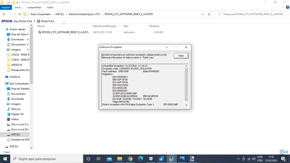Go up one folder level arrow
290x163 pixels.
pyautogui.click(x=20, y=14)
